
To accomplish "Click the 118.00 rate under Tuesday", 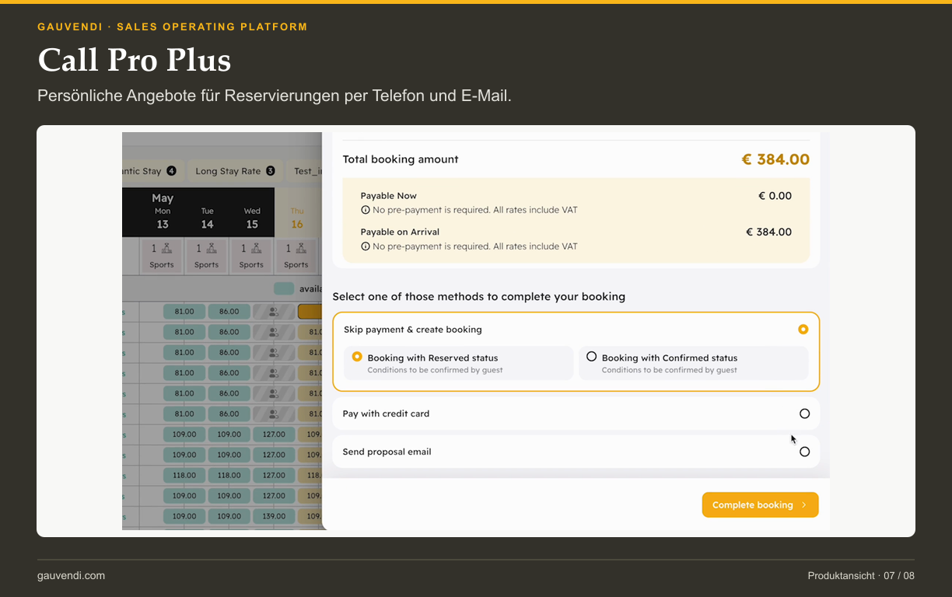I will click(x=229, y=475).
